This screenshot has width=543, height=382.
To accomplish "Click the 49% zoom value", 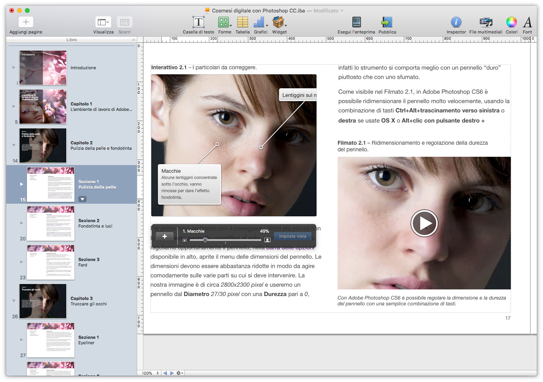I will point(265,231).
